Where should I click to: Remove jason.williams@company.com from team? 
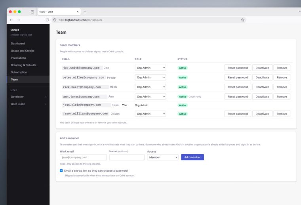(x=282, y=114)
